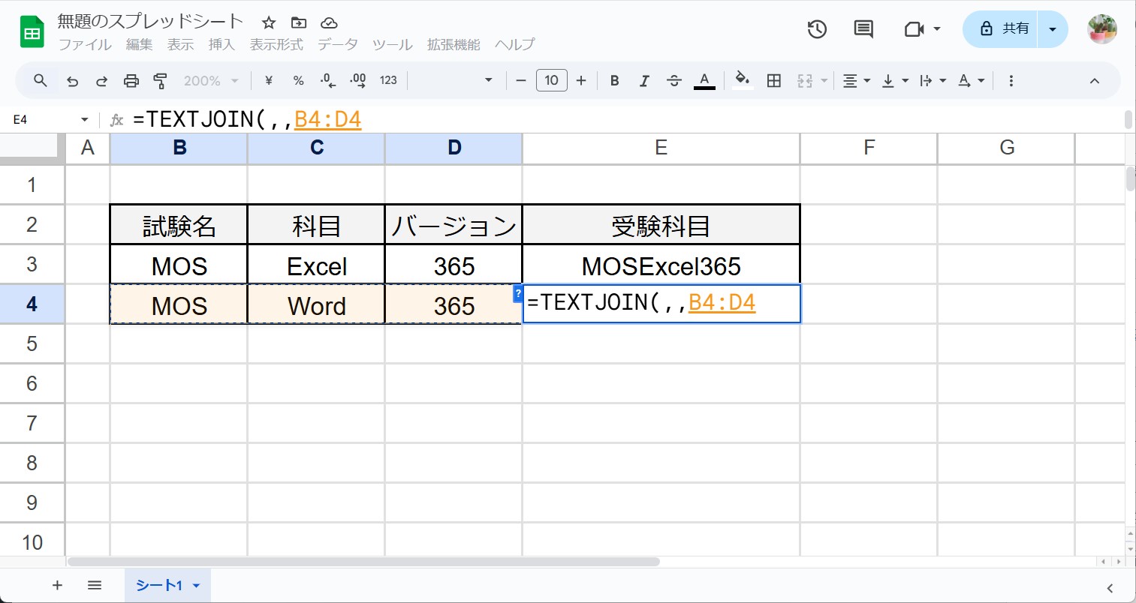Open the zoom level dropdown

tap(211, 81)
